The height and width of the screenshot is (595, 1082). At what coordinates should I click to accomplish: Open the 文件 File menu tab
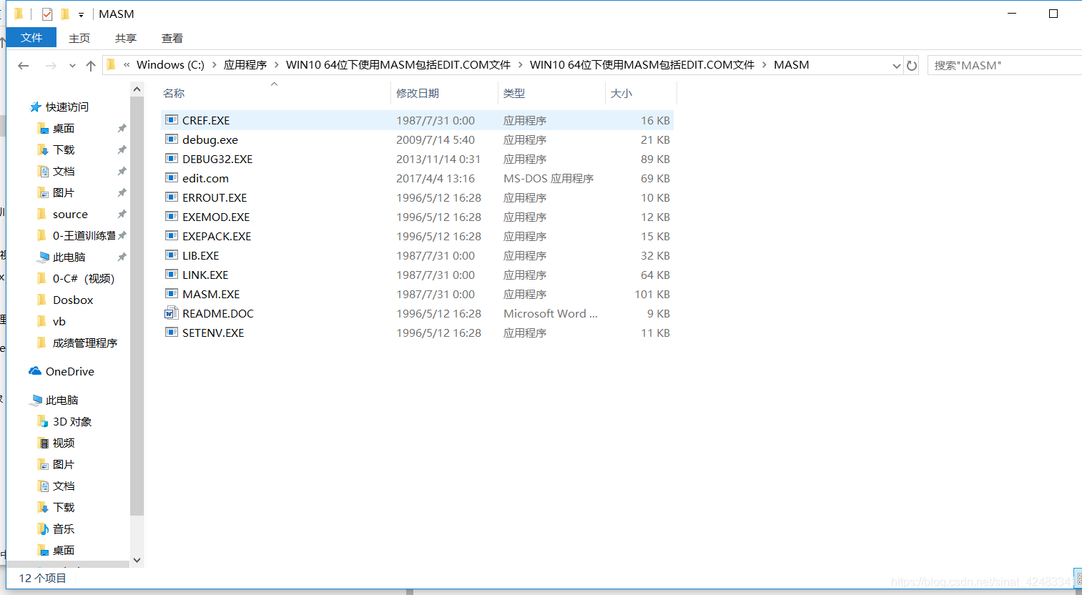pyautogui.click(x=31, y=37)
